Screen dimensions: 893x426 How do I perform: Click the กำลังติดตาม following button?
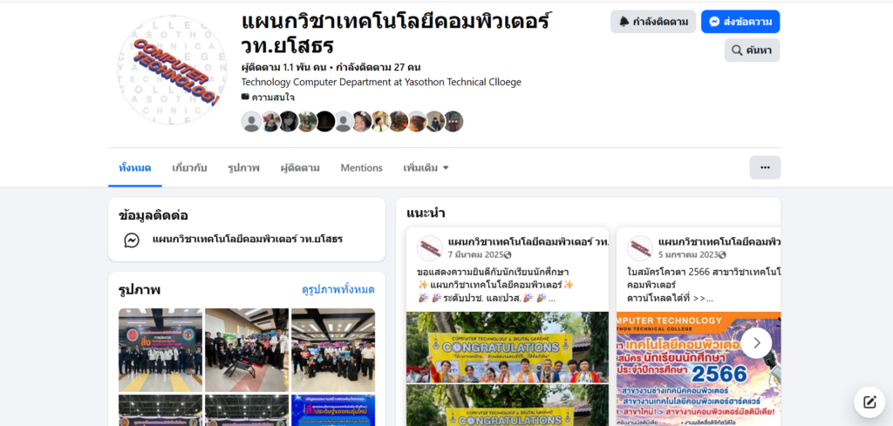(652, 22)
